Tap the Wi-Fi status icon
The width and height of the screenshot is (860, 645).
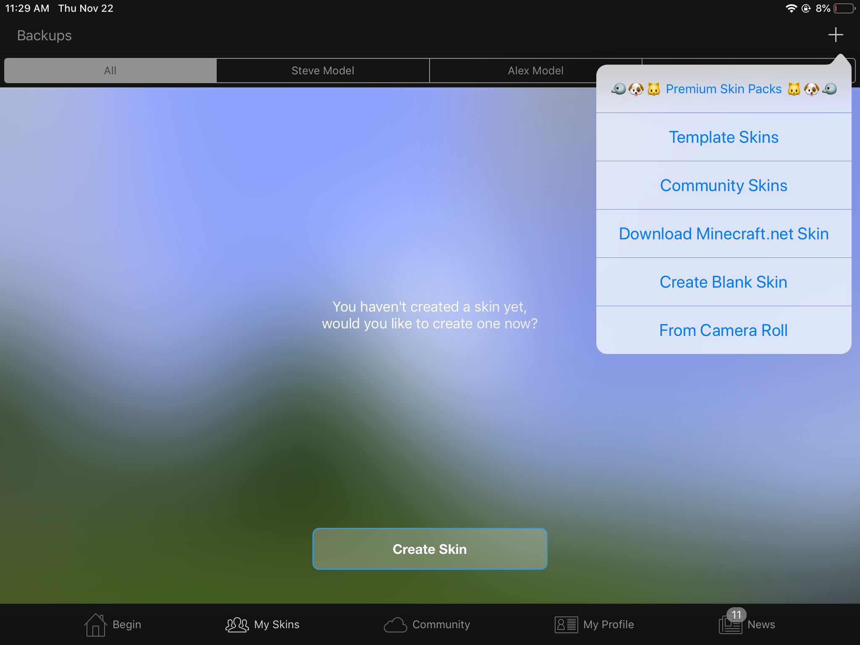tap(791, 8)
